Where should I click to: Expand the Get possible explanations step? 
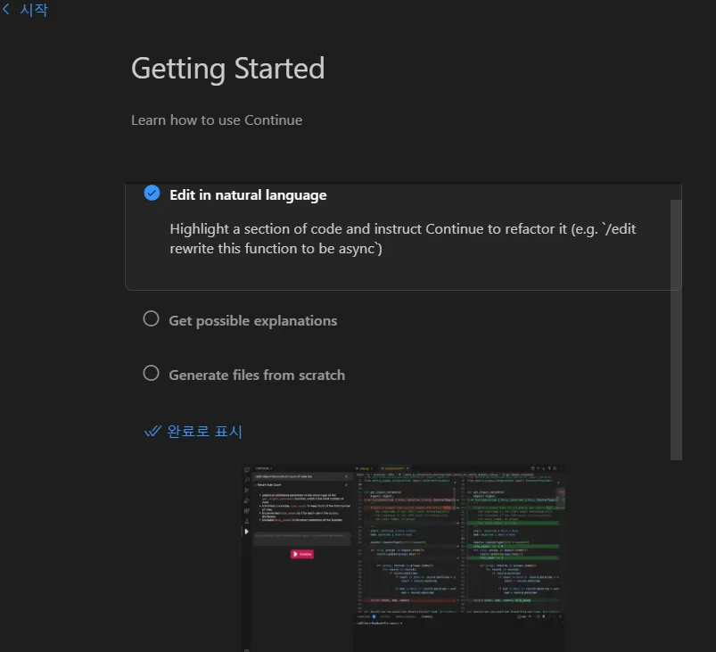pos(253,321)
